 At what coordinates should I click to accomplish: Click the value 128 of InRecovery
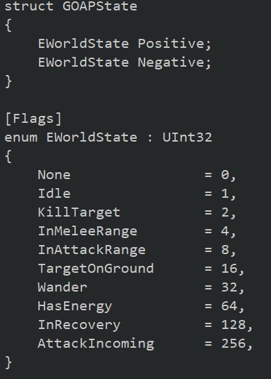tap(233, 325)
